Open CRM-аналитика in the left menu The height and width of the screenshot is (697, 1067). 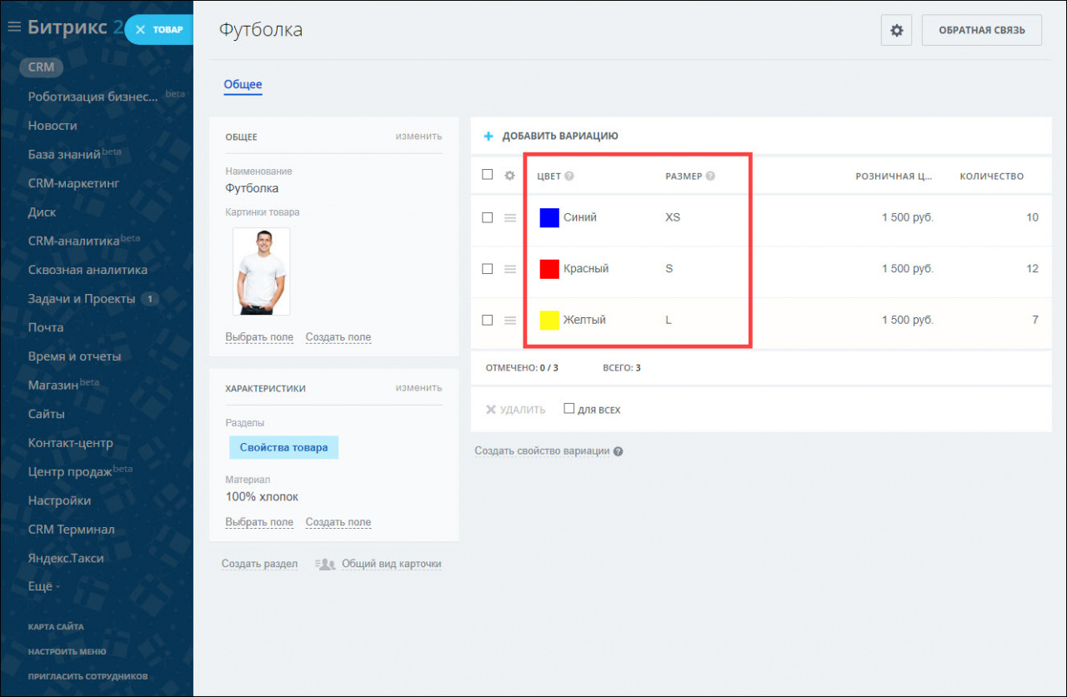[x=73, y=241]
